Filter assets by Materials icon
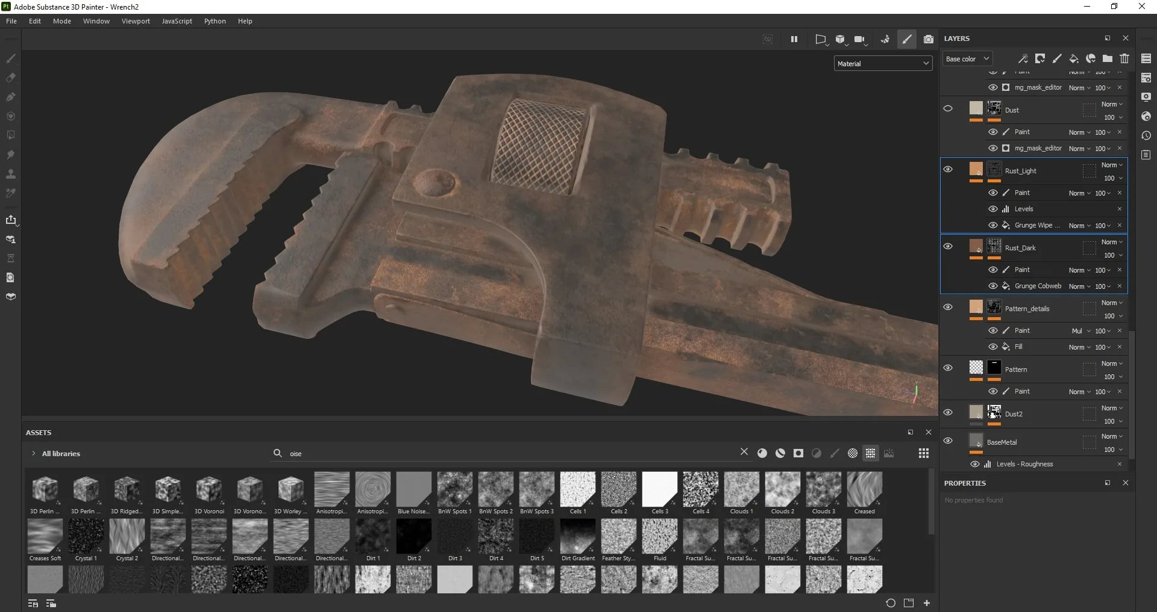This screenshot has height=612, width=1157. point(762,453)
